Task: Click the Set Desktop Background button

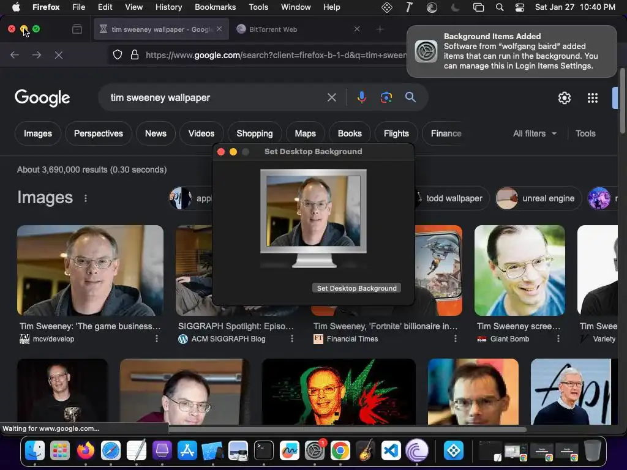Action: click(357, 288)
